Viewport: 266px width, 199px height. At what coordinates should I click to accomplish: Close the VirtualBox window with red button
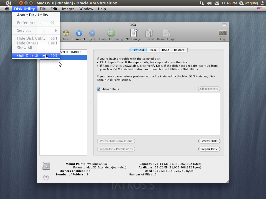[x=21, y=3]
